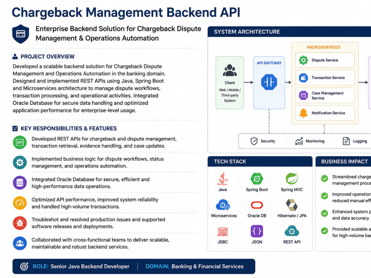Viewport: 371px width, 278px height.
Task: Click the Transaction Service label
Action: coord(328,78)
